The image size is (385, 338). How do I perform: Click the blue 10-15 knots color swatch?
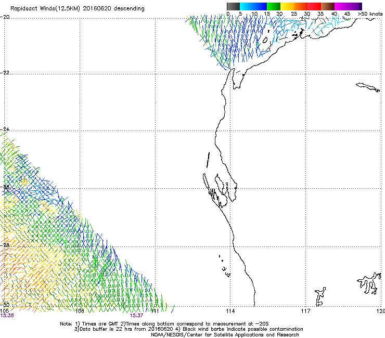pyautogui.click(x=260, y=6)
